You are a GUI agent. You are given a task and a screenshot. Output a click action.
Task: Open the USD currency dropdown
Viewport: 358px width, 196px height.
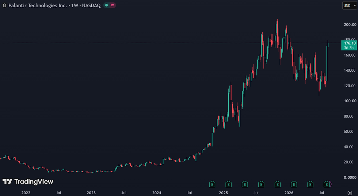click(x=350, y=5)
